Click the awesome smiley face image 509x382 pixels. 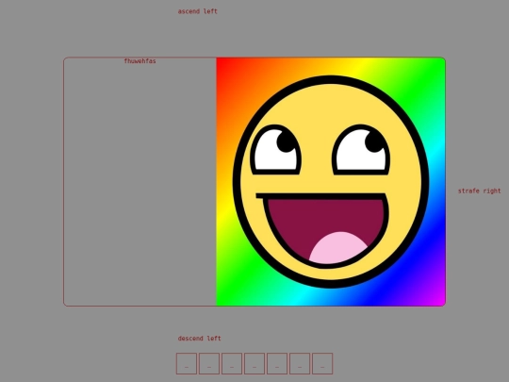331,182
